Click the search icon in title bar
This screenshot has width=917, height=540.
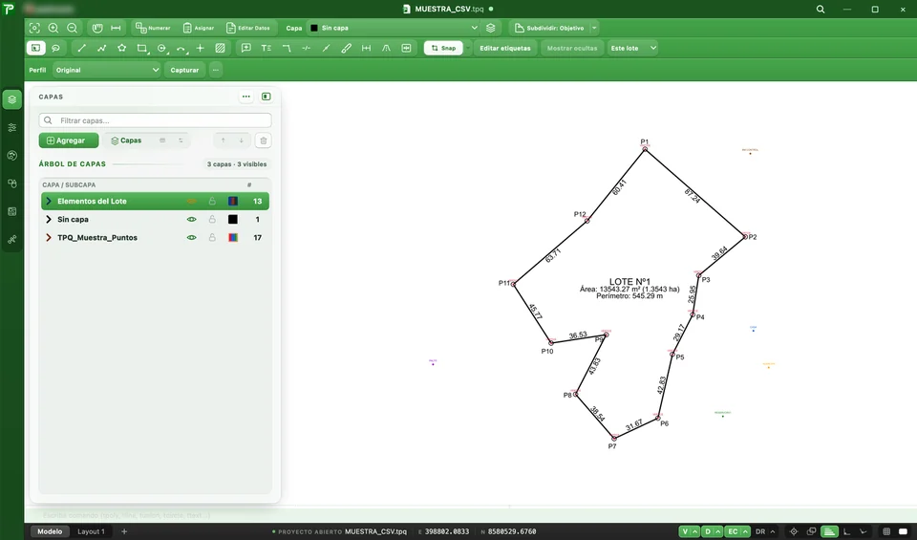pyautogui.click(x=821, y=10)
